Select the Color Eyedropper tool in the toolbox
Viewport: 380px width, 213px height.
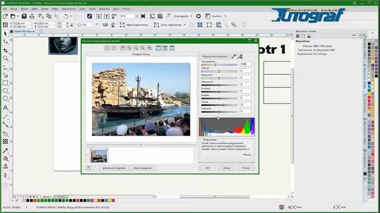[x=5, y=151]
